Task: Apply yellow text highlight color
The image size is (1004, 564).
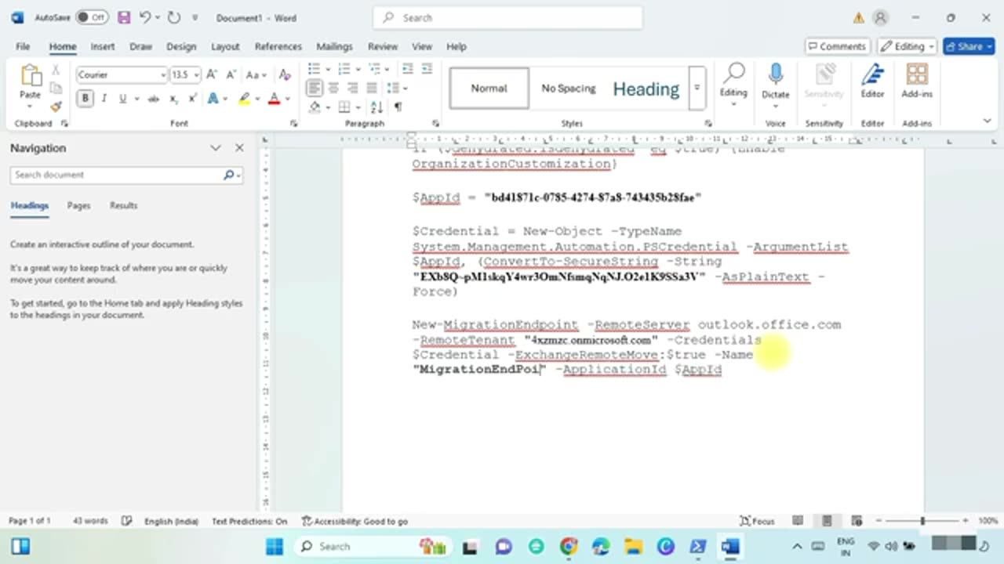Action: [245, 99]
